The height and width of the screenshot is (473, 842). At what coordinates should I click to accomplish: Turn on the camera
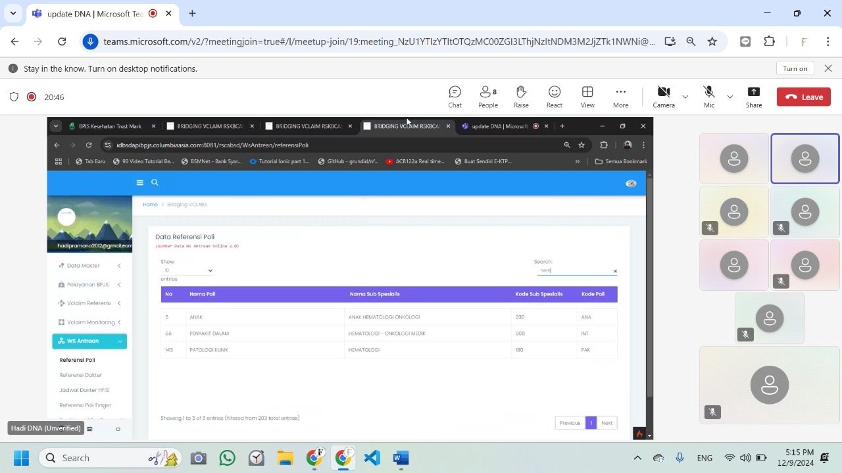point(664,96)
